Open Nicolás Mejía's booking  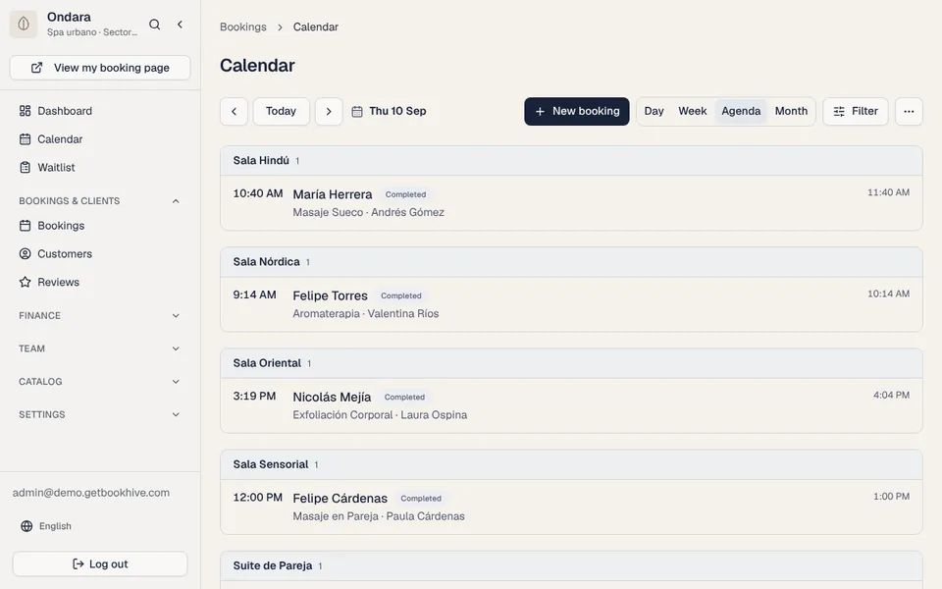pos(571,405)
